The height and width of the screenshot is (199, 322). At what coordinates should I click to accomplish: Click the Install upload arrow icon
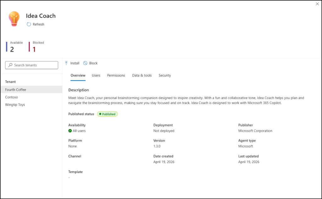tap(66, 63)
